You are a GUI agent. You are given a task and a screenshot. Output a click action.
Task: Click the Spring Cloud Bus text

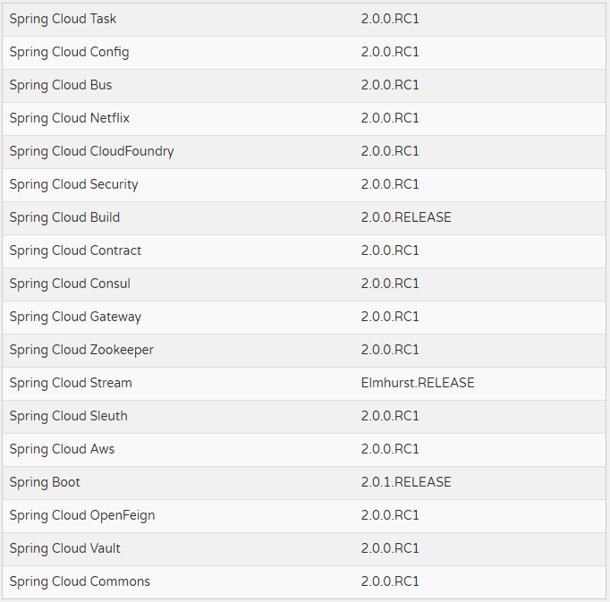(61, 85)
